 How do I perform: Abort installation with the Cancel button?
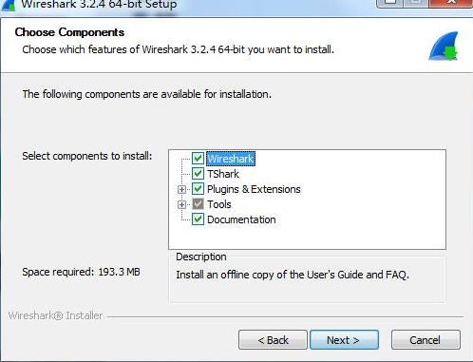[x=426, y=340]
